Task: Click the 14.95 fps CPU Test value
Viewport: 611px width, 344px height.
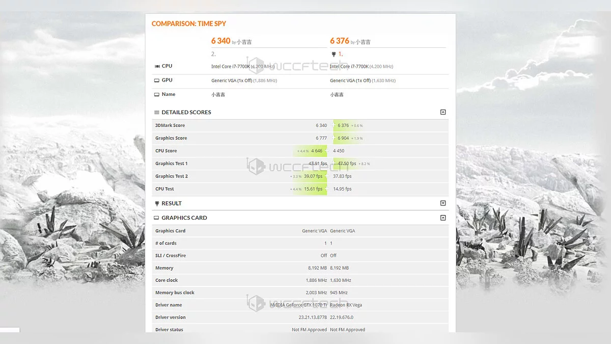Action: [342, 189]
